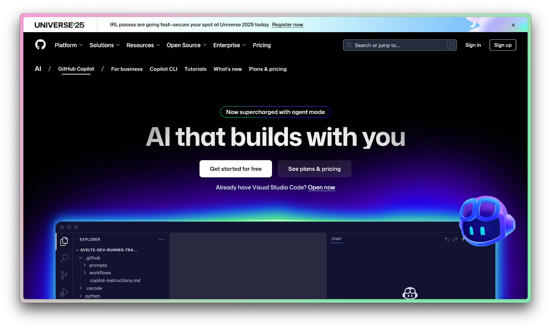551x329 pixels.
Task: Open the What's new tab
Action: [x=228, y=69]
